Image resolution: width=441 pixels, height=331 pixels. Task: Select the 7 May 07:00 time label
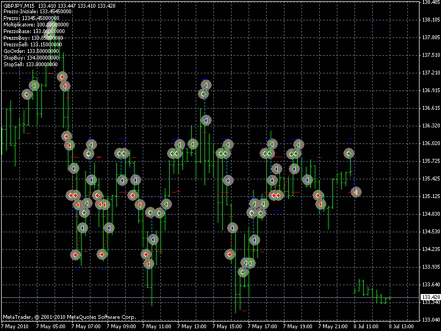point(86,327)
